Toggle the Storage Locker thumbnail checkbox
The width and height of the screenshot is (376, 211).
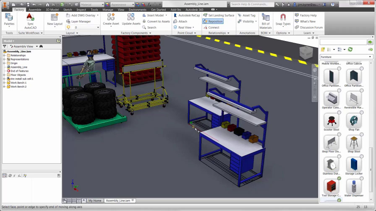[361, 157]
